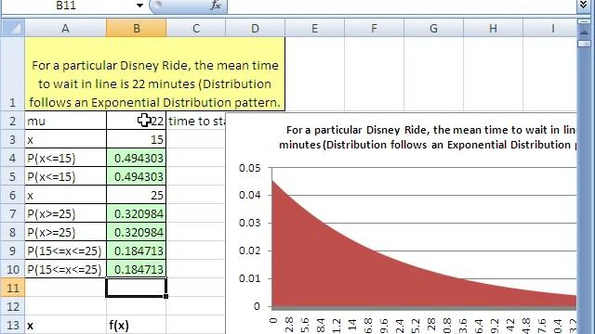Click the 'mu' label cell
This screenshot has width=595, height=334.
tap(65, 121)
